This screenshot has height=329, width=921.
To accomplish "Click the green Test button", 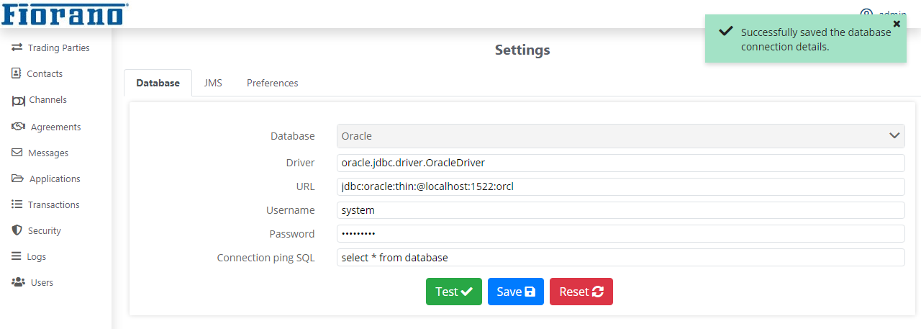I will tap(454, 292).
